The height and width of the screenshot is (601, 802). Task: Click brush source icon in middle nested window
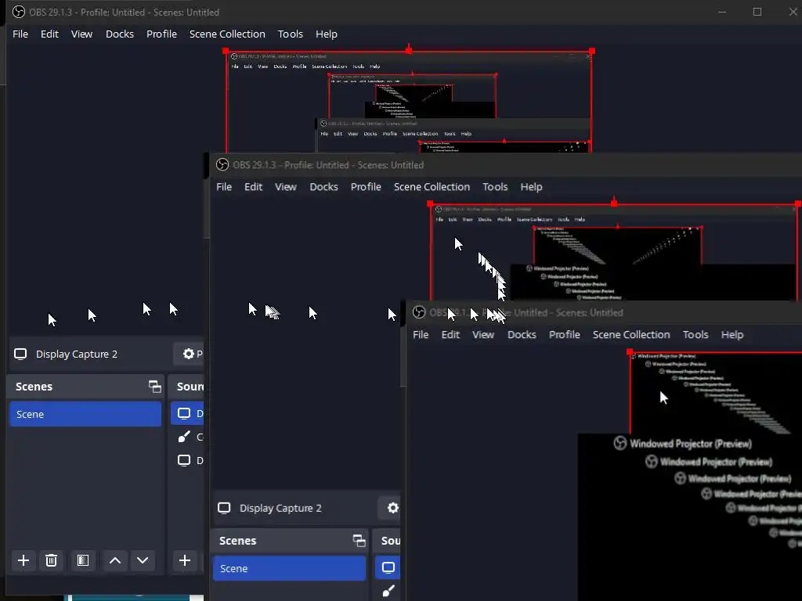[x=388, y=592]
